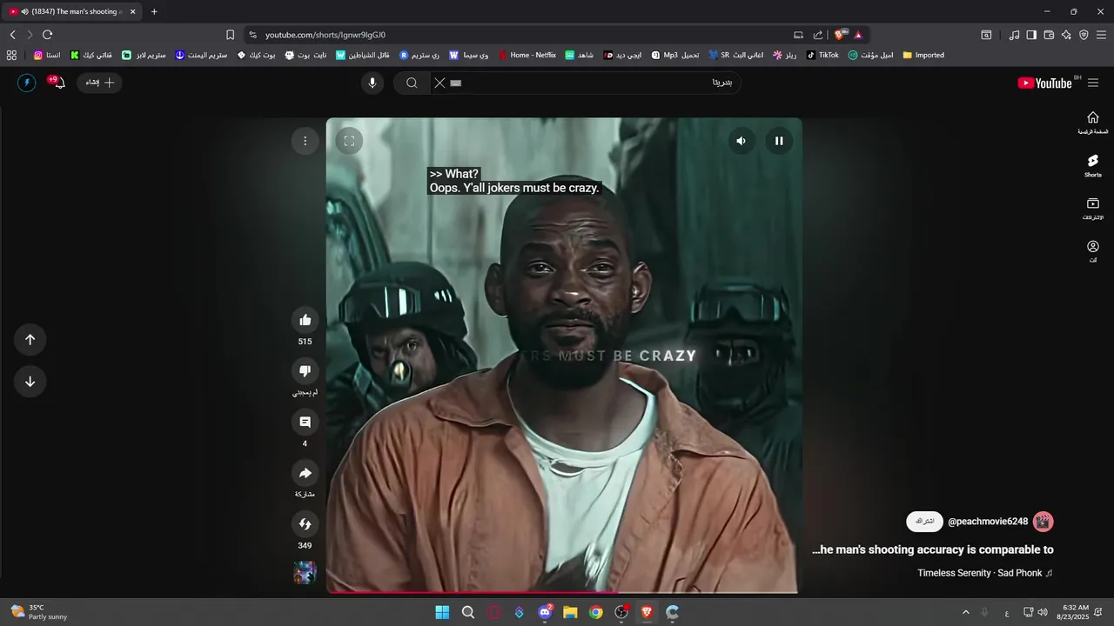The image size is (1114, 626).
Task: Install app icon in address bar
Action: coord(798,35)
